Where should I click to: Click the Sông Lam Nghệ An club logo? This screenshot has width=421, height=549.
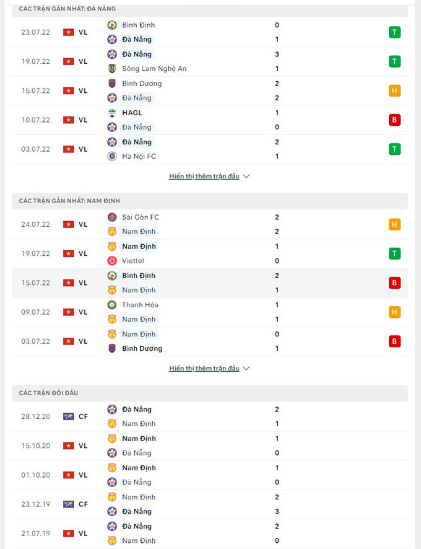pyautogui.click(x=112, y=69)
